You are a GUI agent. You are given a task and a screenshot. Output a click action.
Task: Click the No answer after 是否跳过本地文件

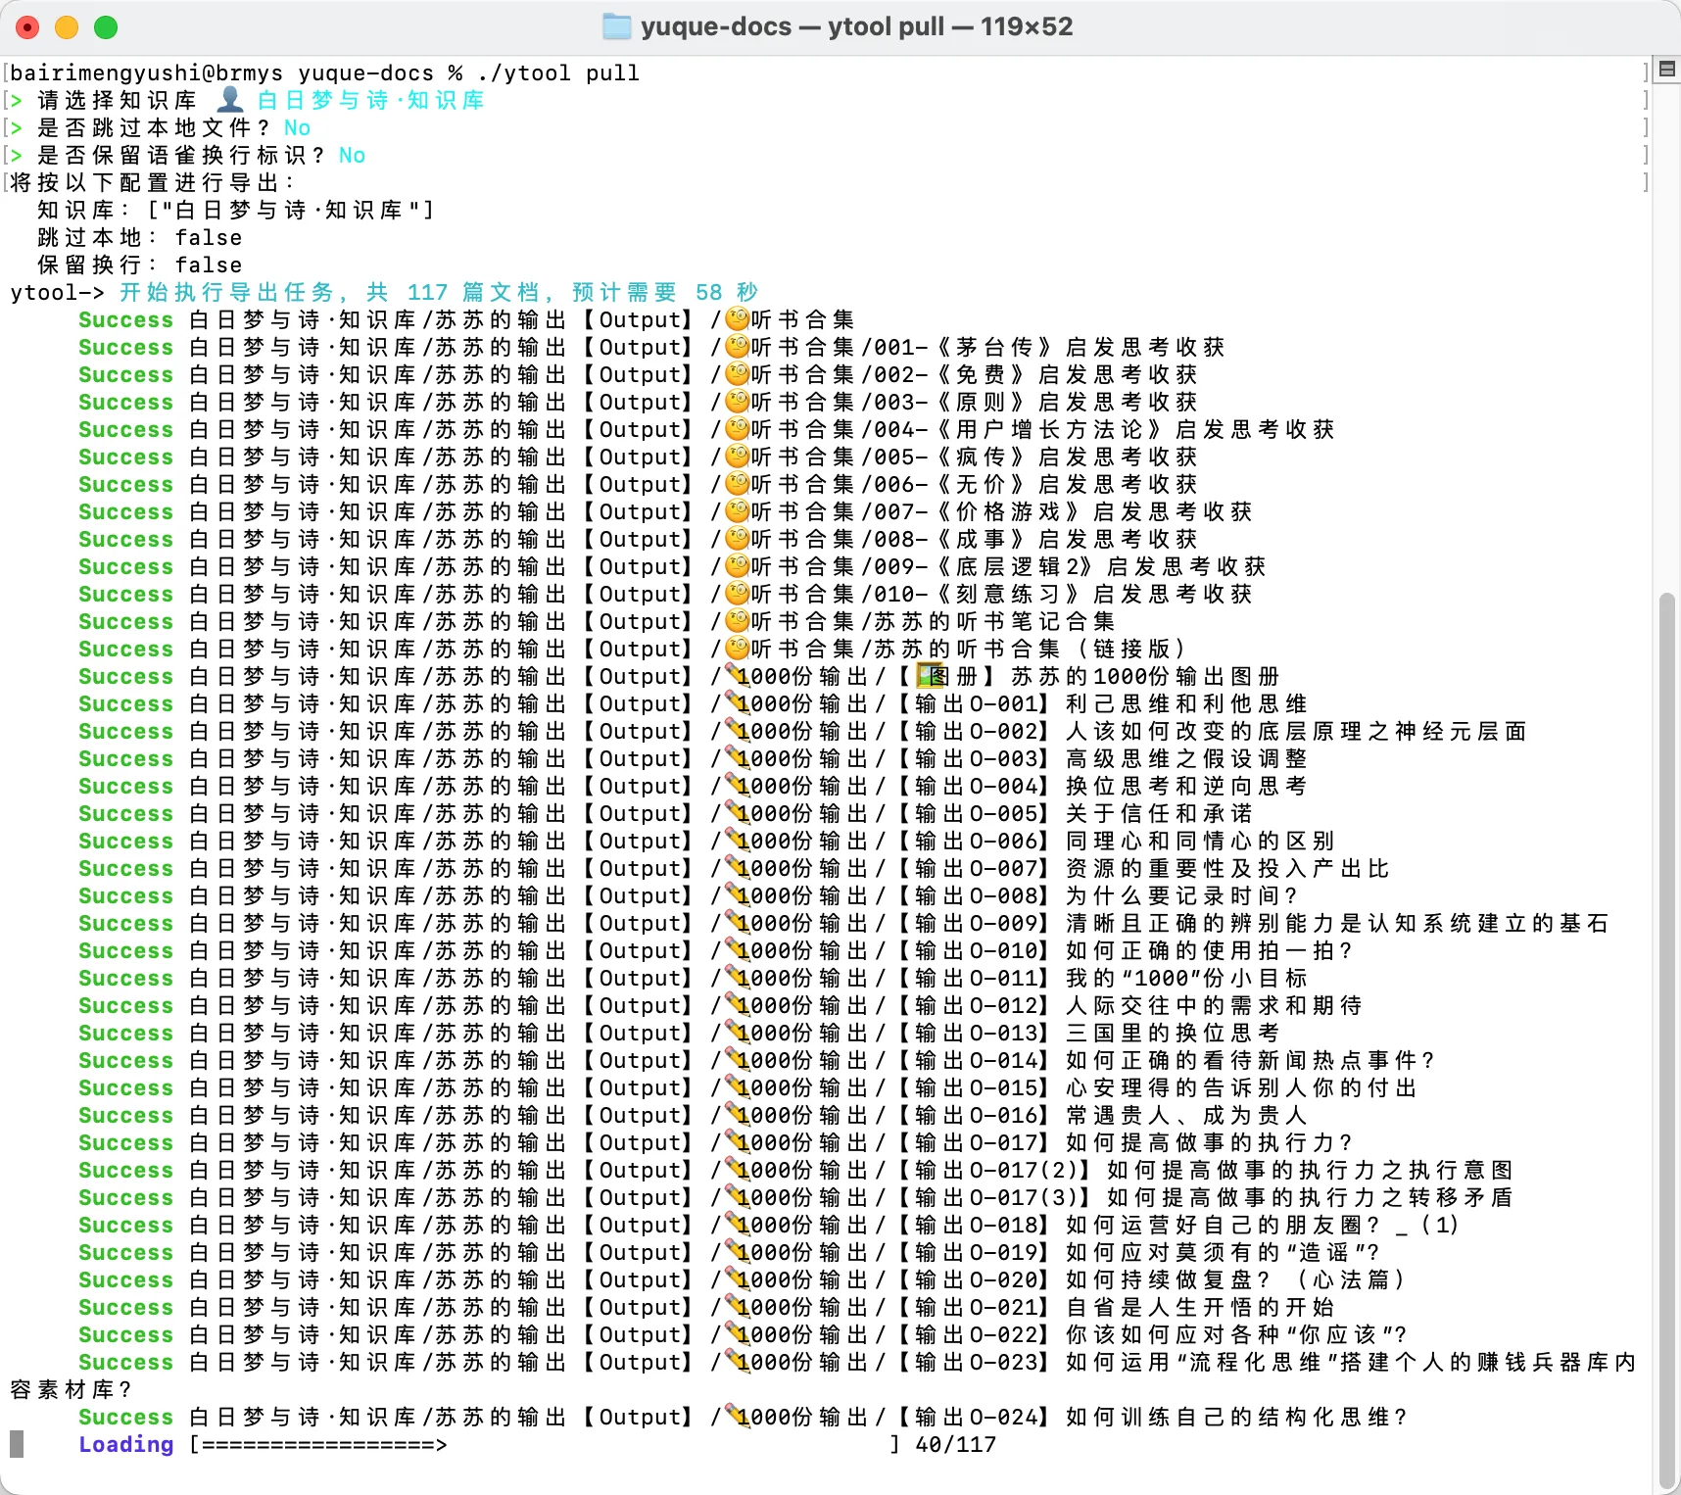pos(297,127)
